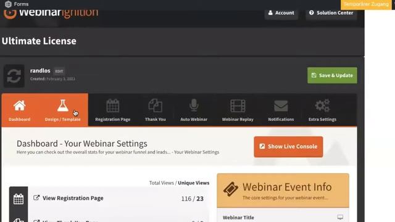395x222 pixels.
Task: Click the Total Views label
Action: 162,183
